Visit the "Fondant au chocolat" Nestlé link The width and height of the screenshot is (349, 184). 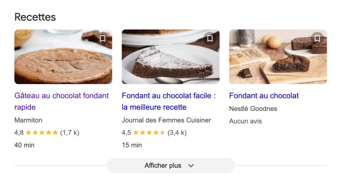click(x=264, y=96)
